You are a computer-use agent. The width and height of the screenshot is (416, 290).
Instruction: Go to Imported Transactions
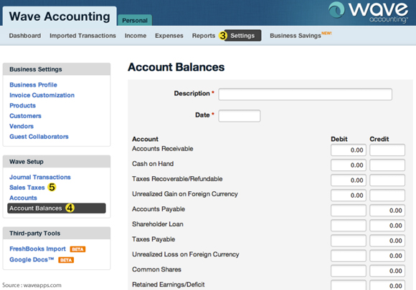pos(82,36)
